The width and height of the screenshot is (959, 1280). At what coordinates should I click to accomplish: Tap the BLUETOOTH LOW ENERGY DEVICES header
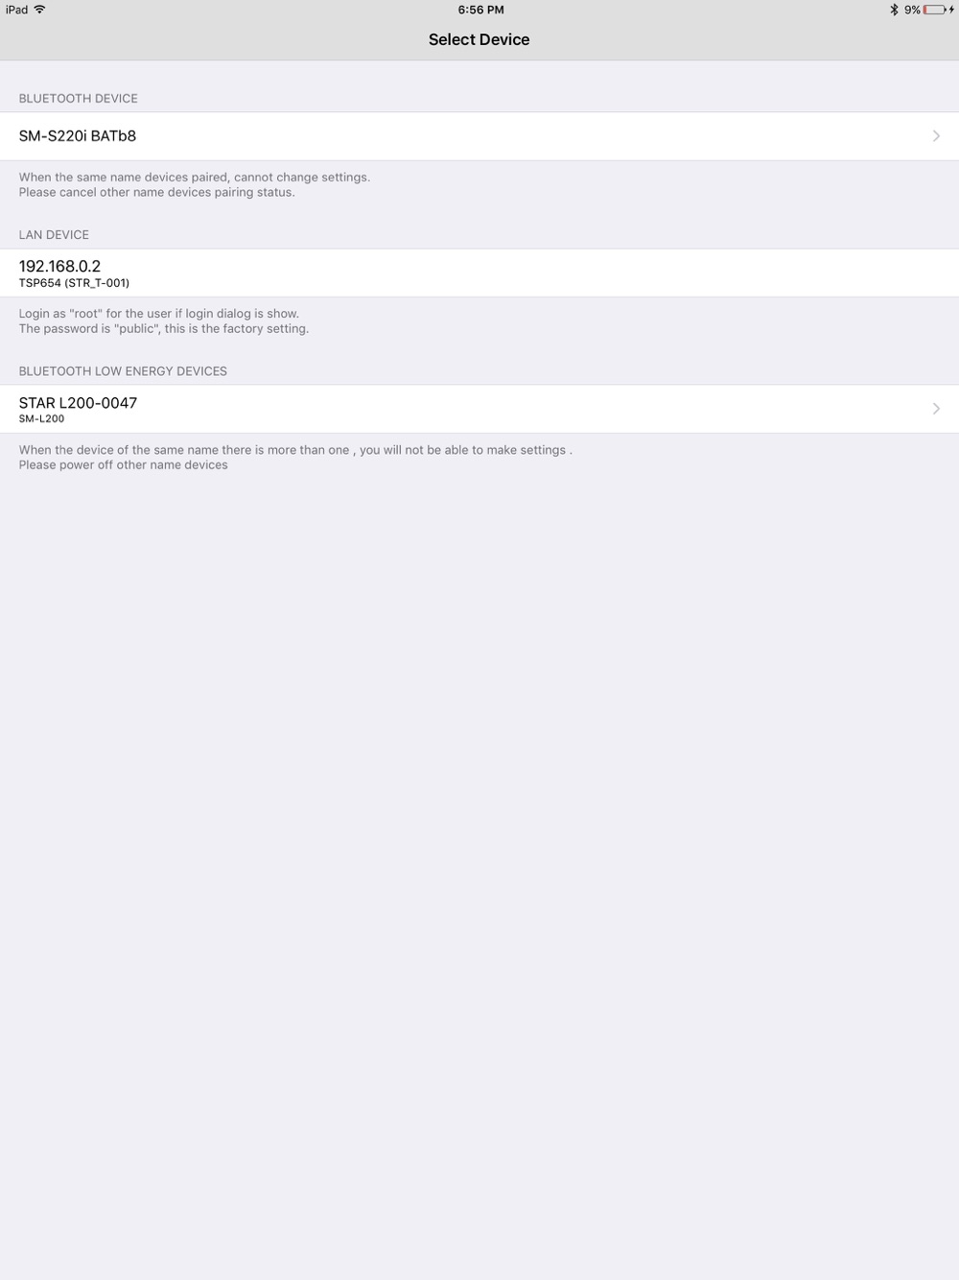pos(123,371)
